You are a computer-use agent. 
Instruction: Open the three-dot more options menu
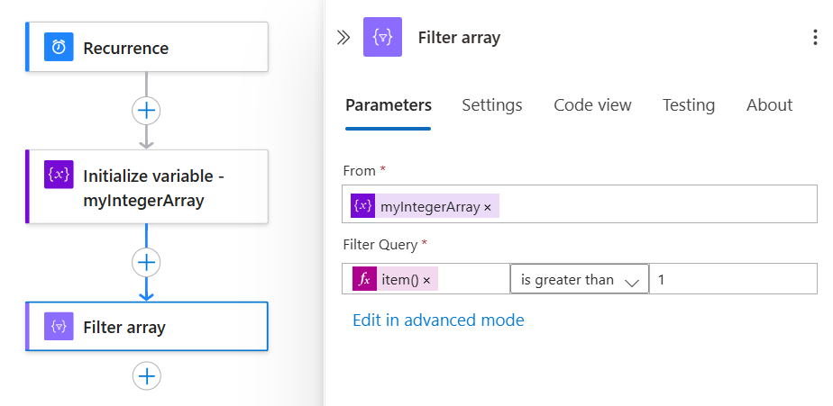815,37
